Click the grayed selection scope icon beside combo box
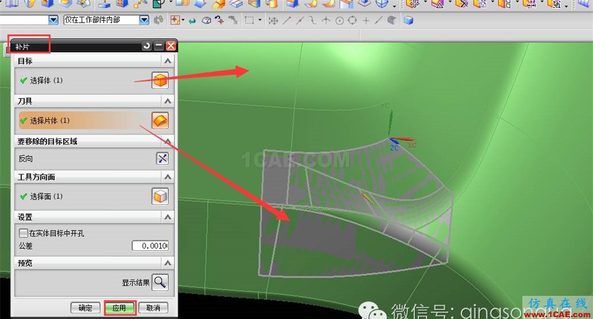The height and width of the screenshot is (319, 593). point(159,20)
